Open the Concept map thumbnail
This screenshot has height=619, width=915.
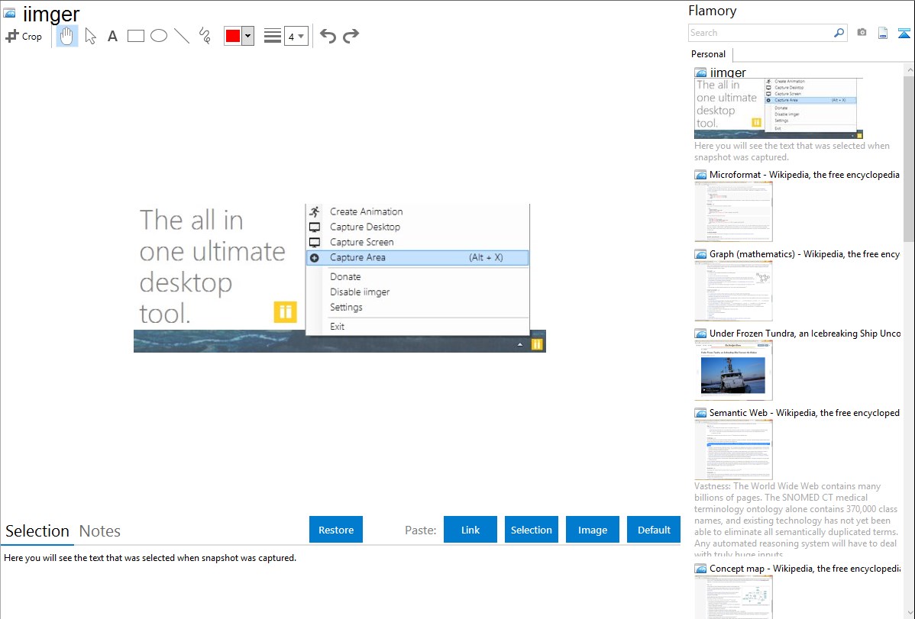[733, 597]
